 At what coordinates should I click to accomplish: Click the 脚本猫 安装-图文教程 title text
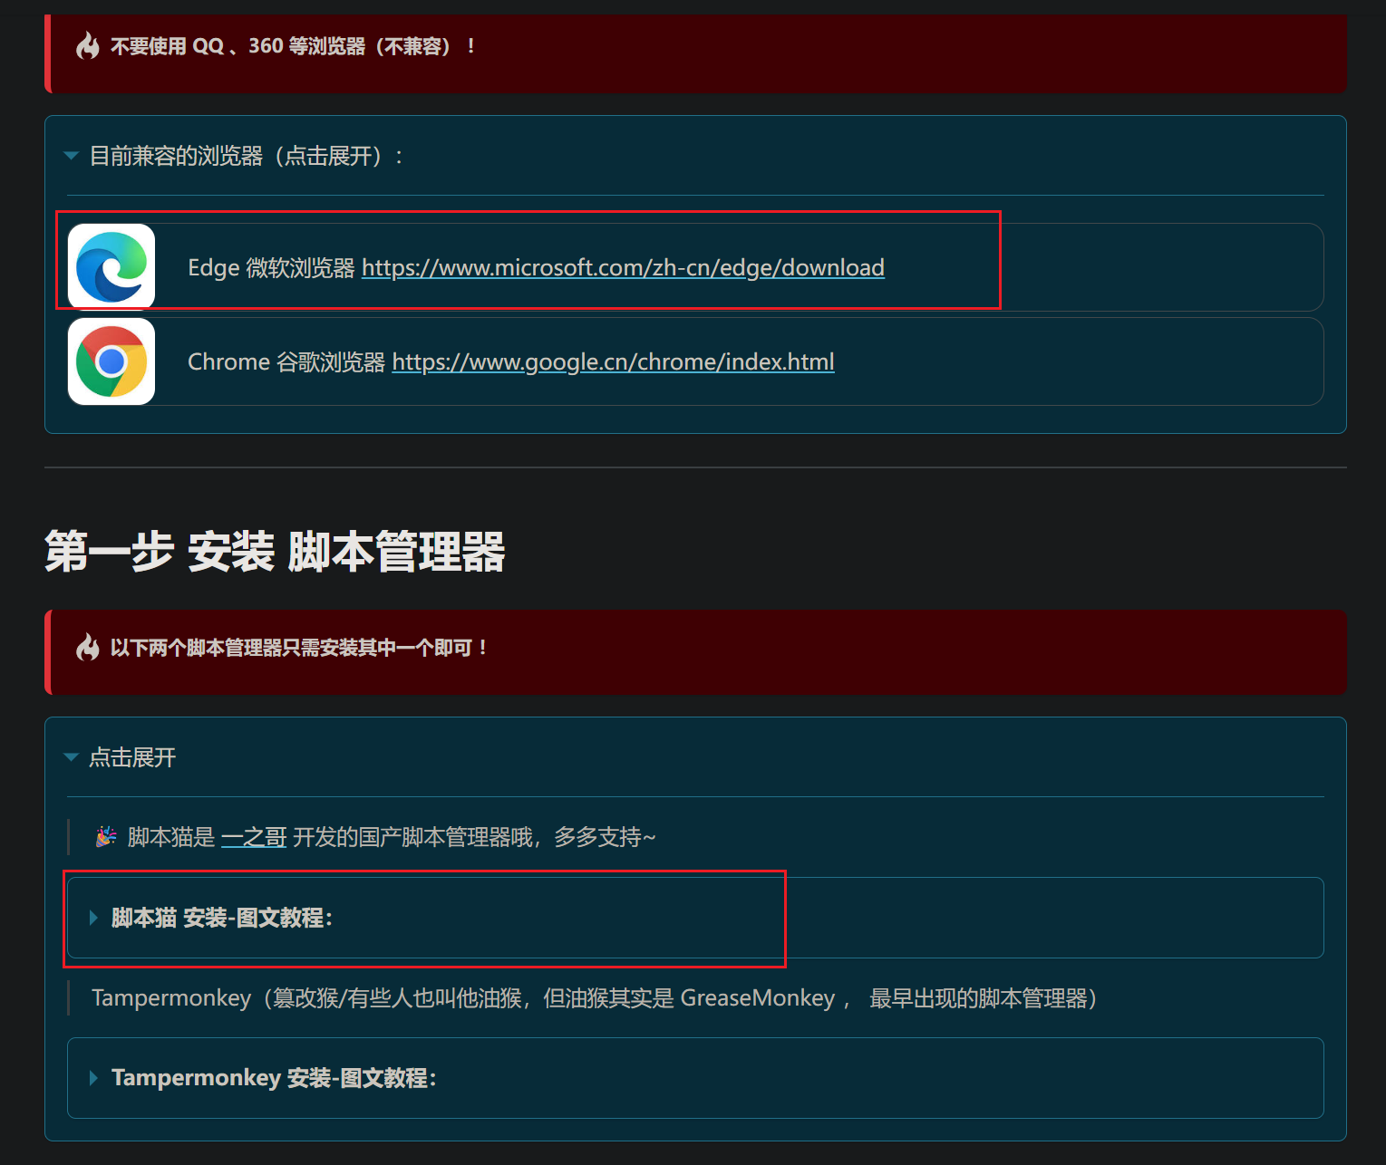coord(222,918)
